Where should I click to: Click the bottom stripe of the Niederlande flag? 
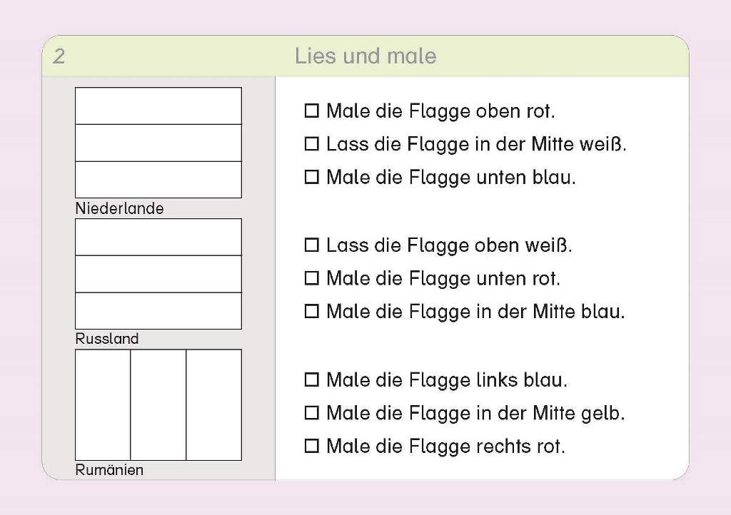point(158,180)
